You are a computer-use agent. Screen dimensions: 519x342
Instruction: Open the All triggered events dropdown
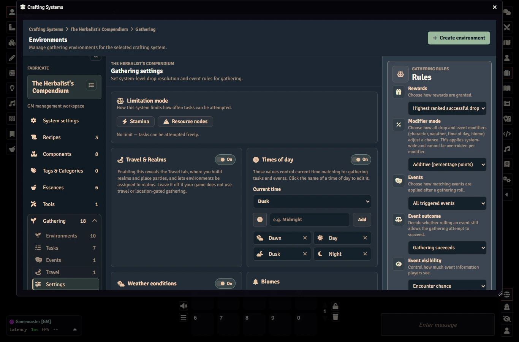coord(447,203)
